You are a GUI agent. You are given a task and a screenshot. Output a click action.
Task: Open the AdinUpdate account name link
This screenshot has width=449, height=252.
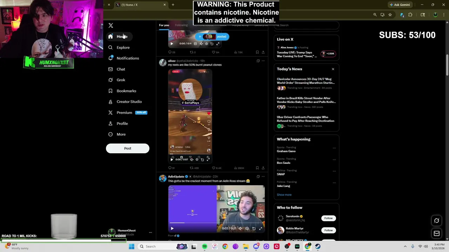tap(176, 176)
